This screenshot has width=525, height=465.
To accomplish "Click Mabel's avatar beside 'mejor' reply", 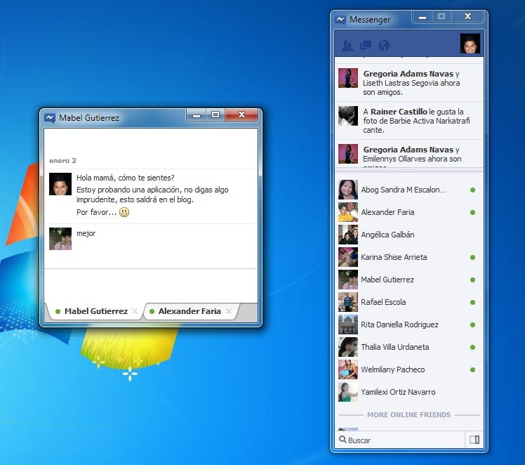I will (60, 239).
